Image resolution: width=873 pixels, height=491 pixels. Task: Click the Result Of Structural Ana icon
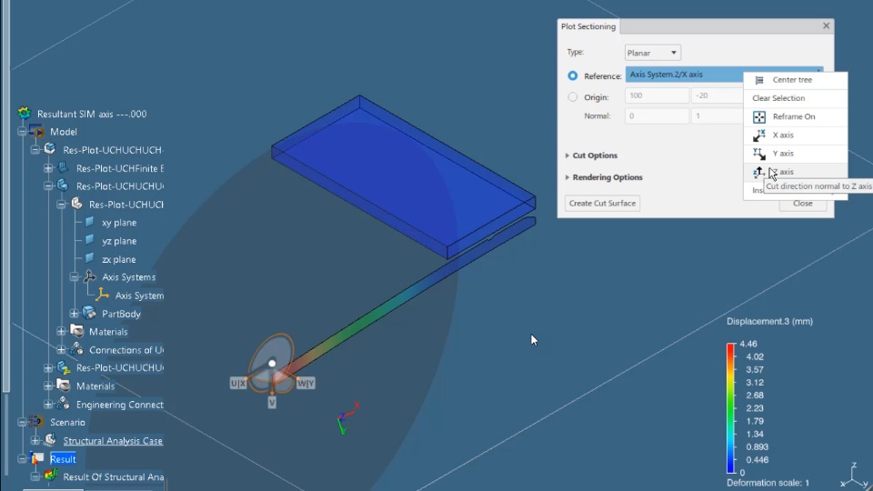click(x=51, y=476)
